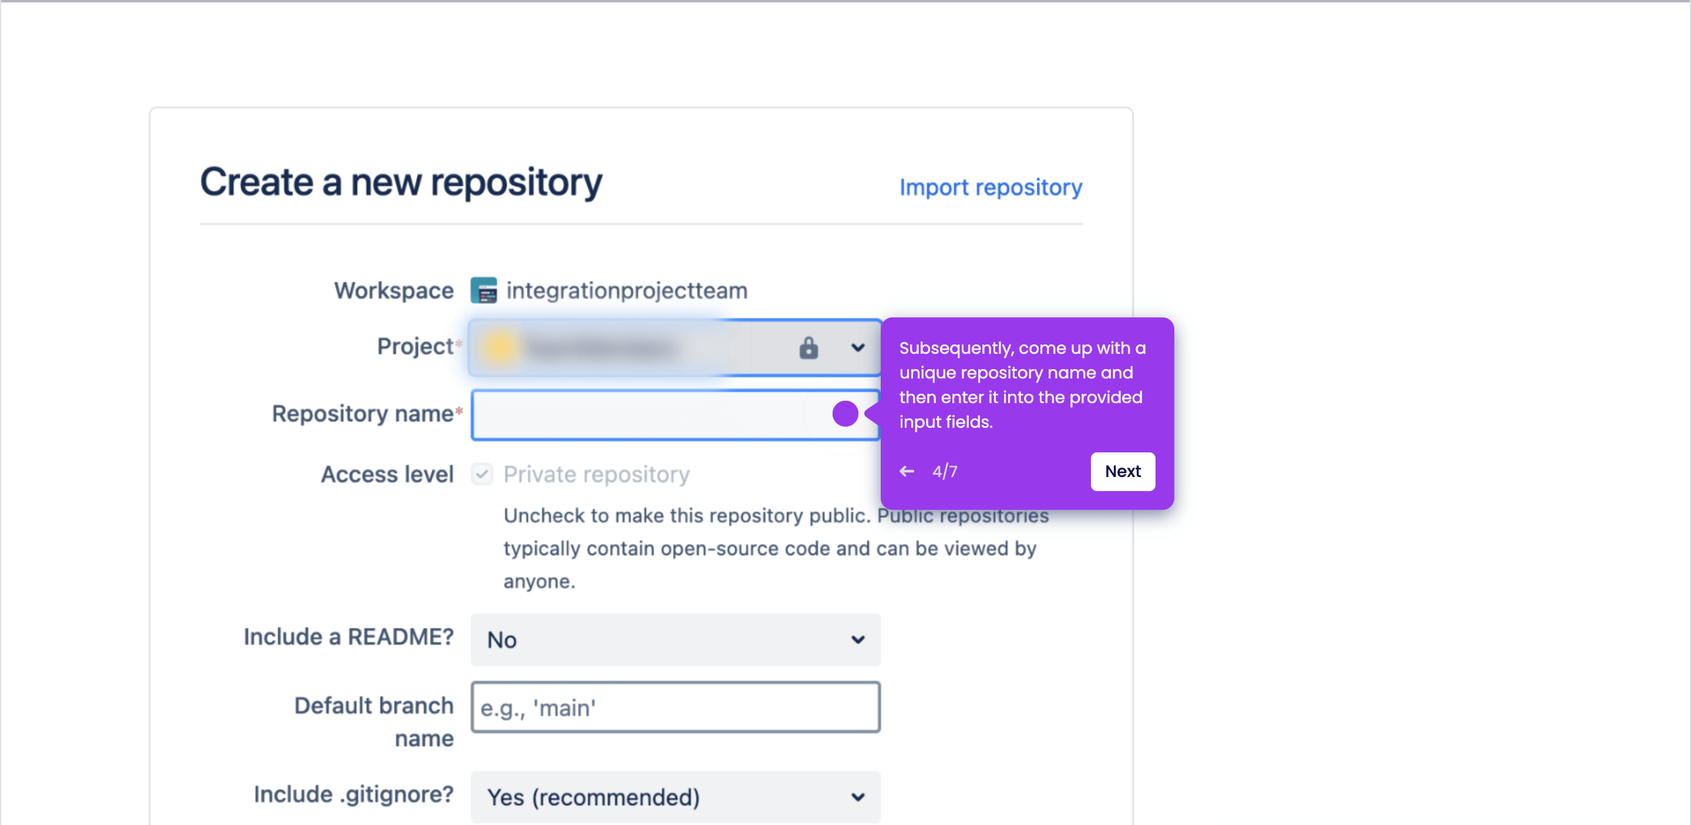Click the Create a new repository heading

pos(401,182)
